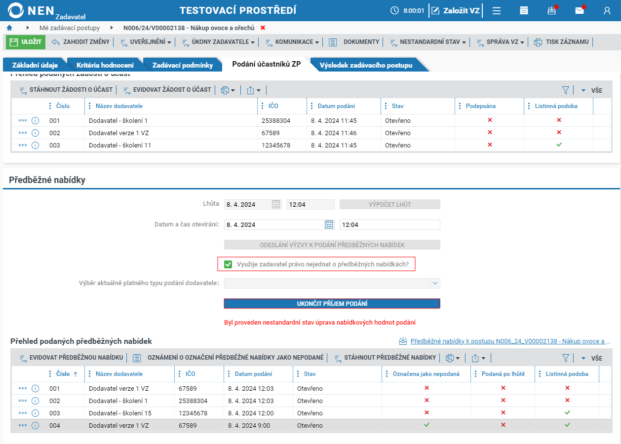Viewport: 621px width, 444px height.
Task: Open column menu for Označena jako nepodaná
Action: [x=387, y=374]
